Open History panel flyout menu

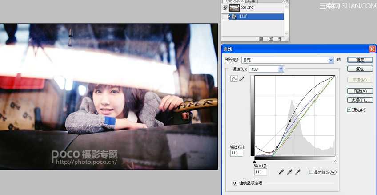[x=286, y=1]
